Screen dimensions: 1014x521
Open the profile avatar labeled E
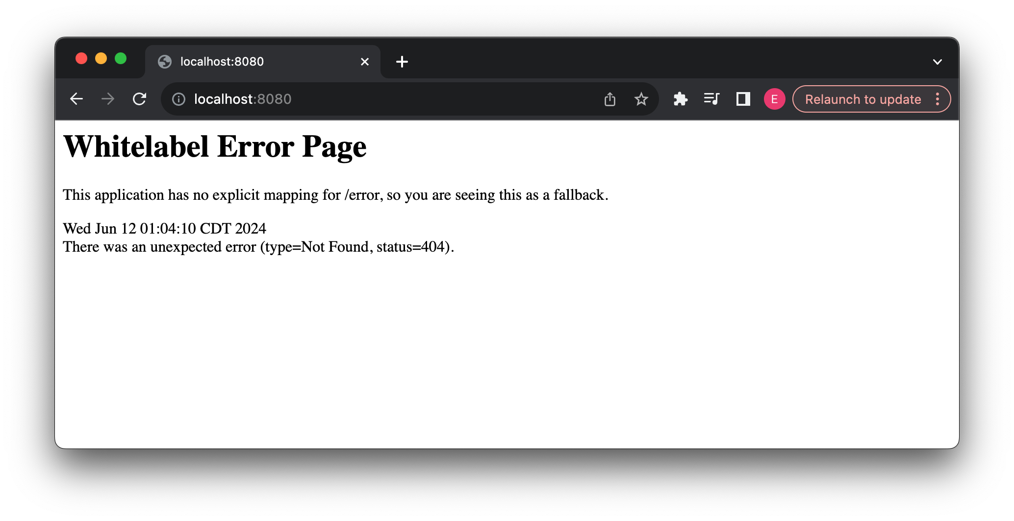(775, 99)
